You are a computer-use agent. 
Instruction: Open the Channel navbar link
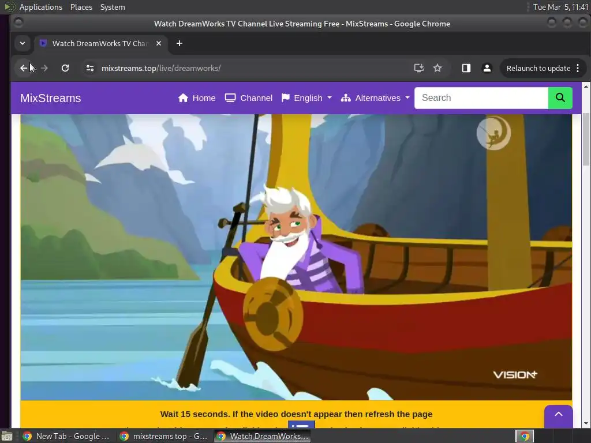248,98
